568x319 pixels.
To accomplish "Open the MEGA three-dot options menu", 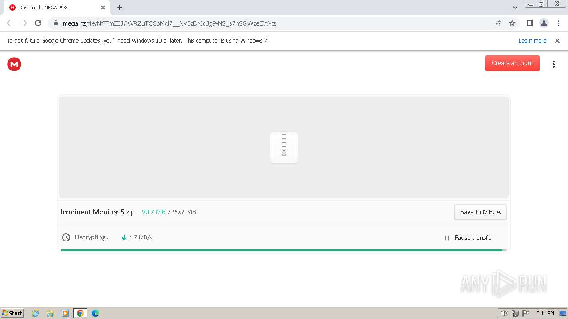I will (x=553, y=64).
